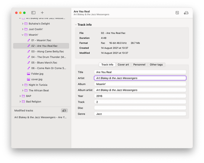Expand the Buhaina's Delight folder chevron
Image resolution: width=204 pixels, height=163 pixels.
click(23, 24)
